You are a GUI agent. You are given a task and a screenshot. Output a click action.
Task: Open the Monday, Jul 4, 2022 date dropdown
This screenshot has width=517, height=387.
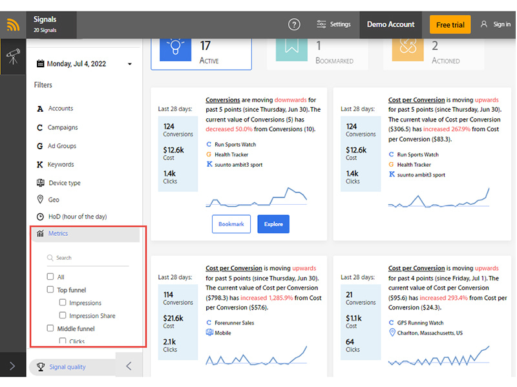point(84,64)
